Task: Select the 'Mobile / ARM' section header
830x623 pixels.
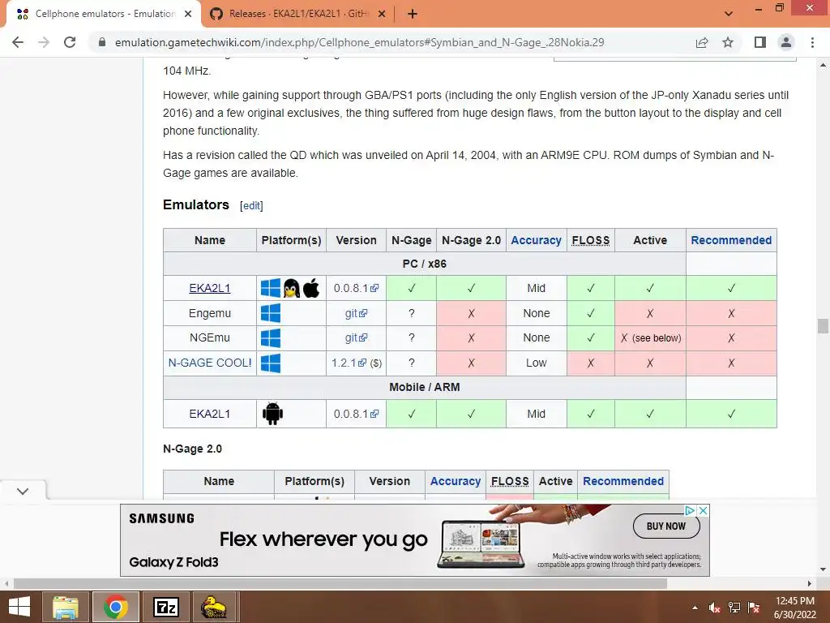Action: click(425, 387)
